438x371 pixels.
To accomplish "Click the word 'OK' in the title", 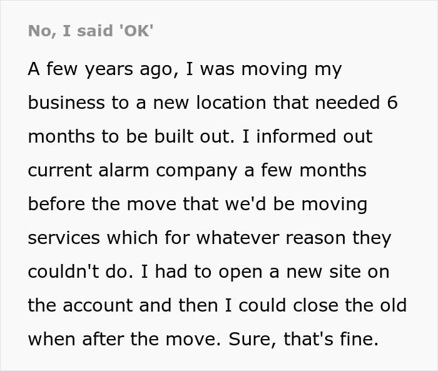I will [136, 31].
